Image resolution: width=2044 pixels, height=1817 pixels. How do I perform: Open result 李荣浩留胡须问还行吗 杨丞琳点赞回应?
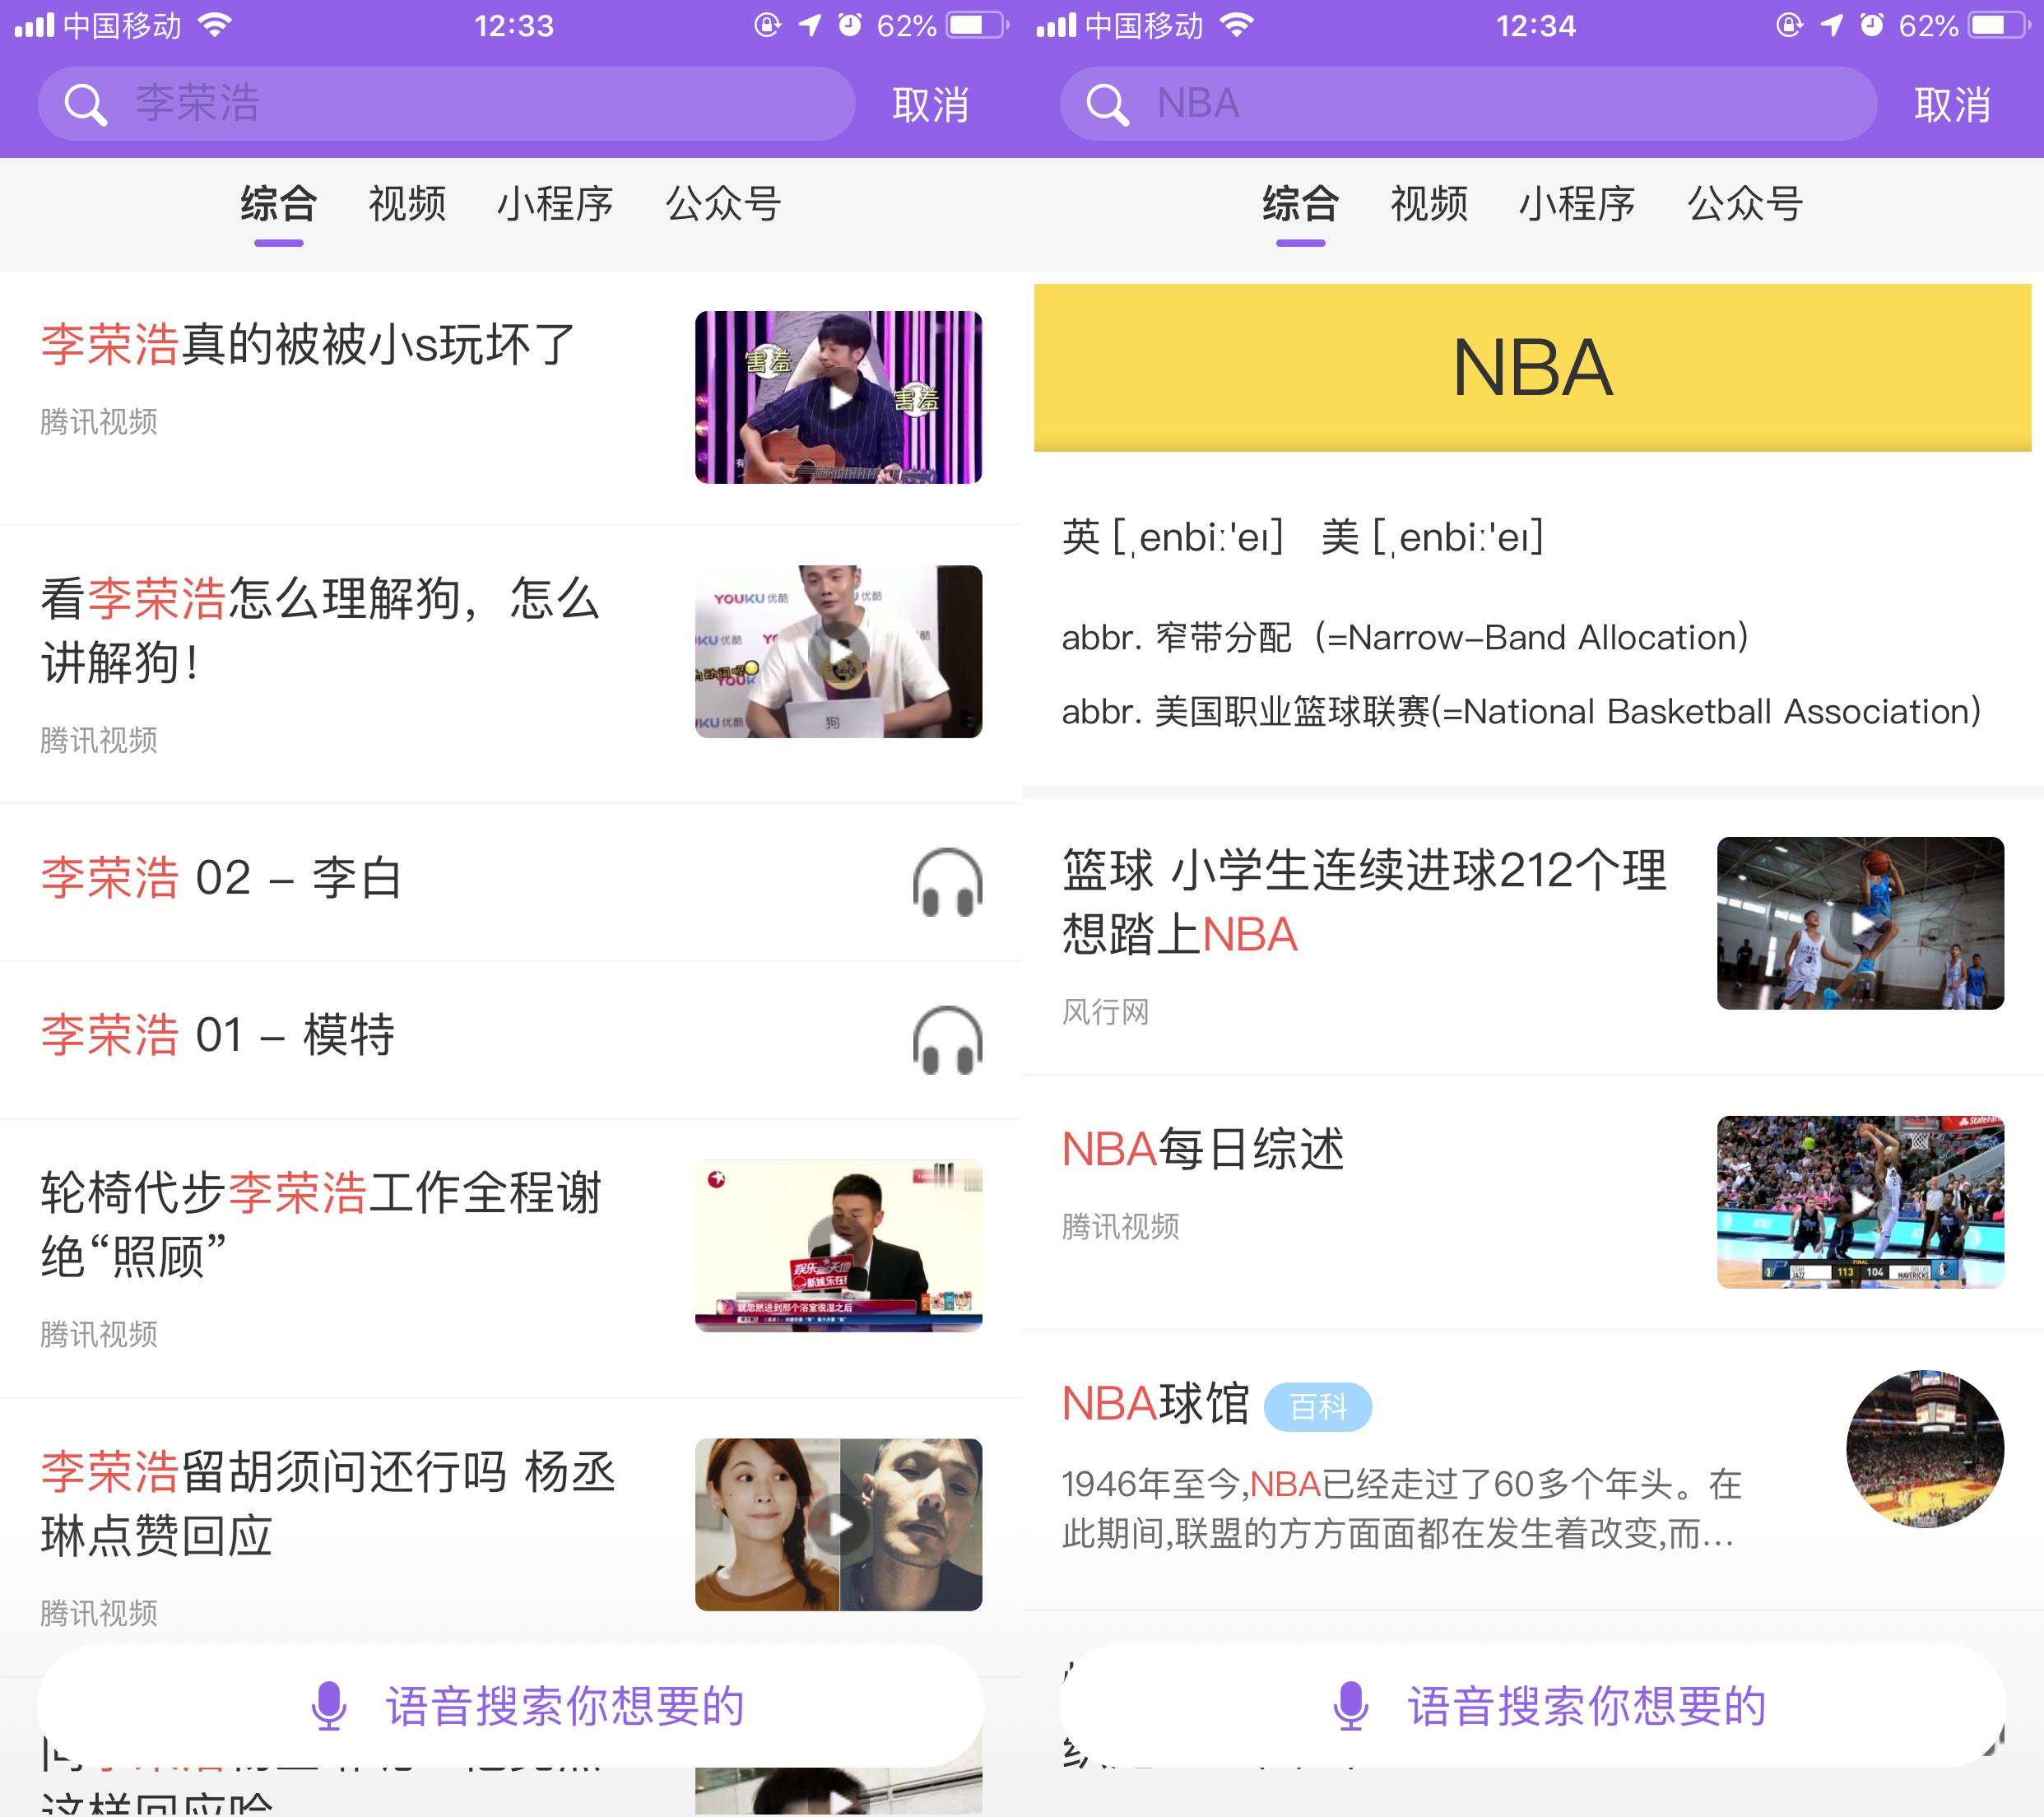[x=328, y=1503]
